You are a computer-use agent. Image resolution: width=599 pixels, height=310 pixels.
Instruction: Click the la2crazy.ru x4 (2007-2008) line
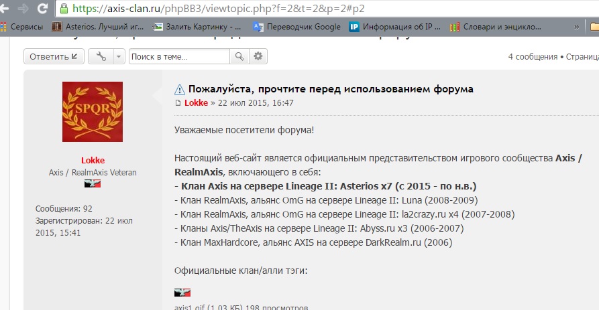click(345, 215)
